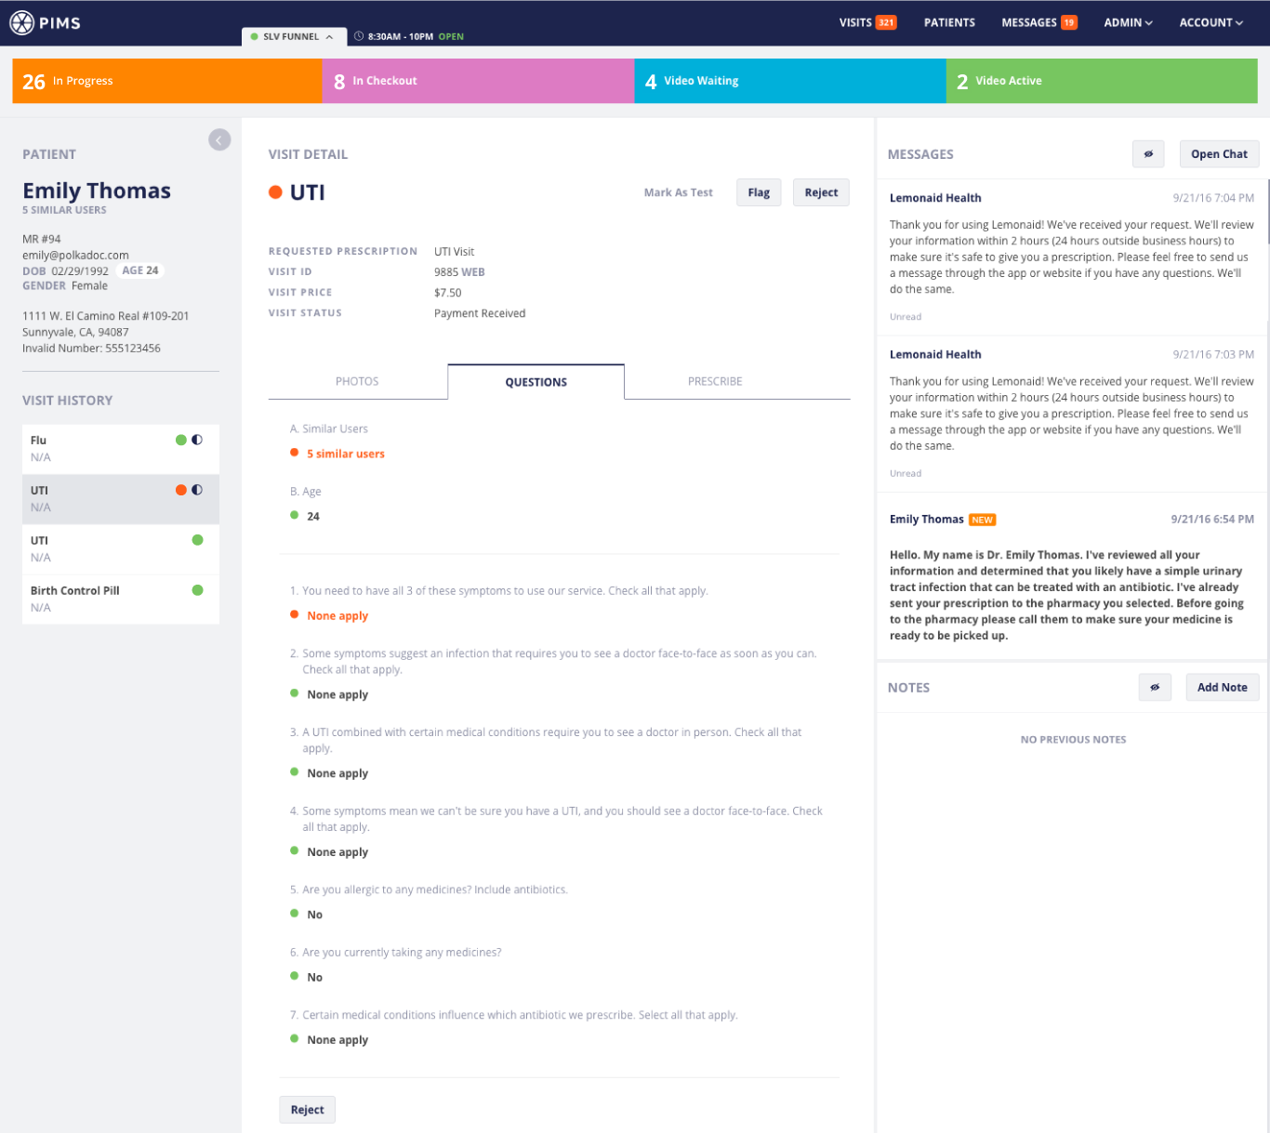Collapse the patient panel with the circular arrow

pyautogui.click(x=219, y=139)
